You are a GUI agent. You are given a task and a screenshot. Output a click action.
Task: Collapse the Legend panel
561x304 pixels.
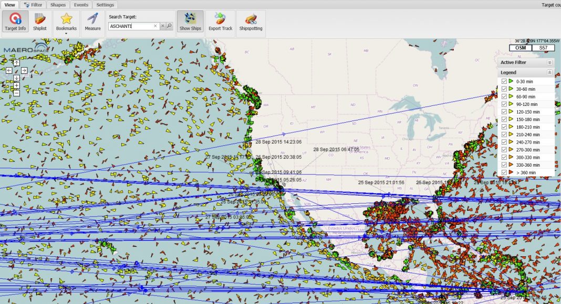[x=549, y=72]
